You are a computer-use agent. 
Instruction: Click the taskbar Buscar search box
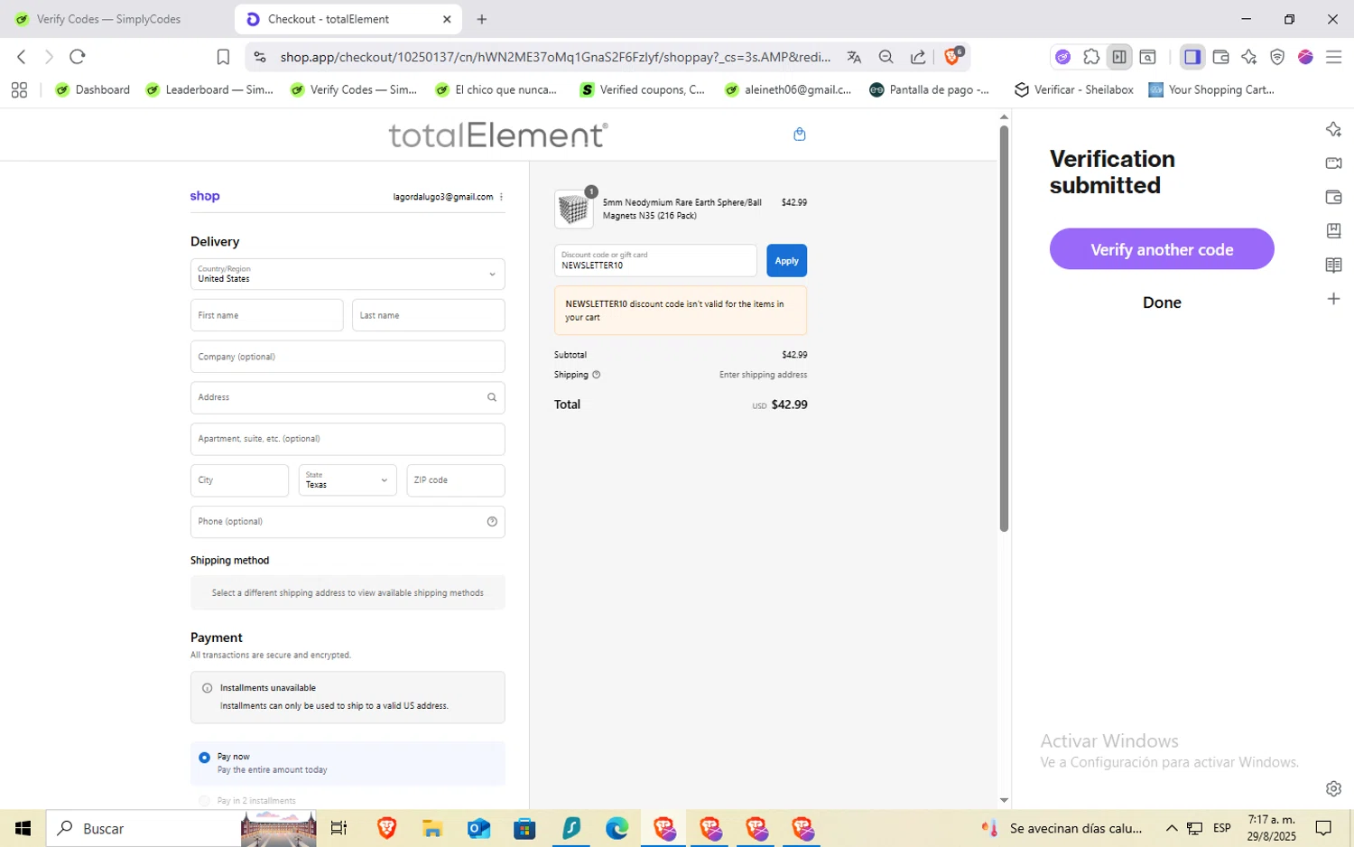(x=144, y=828)
